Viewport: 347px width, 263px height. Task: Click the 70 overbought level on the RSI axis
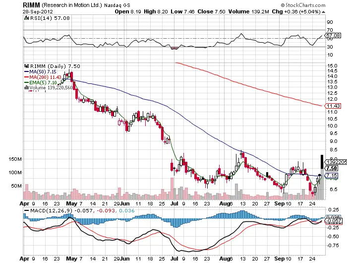(330, 30)
